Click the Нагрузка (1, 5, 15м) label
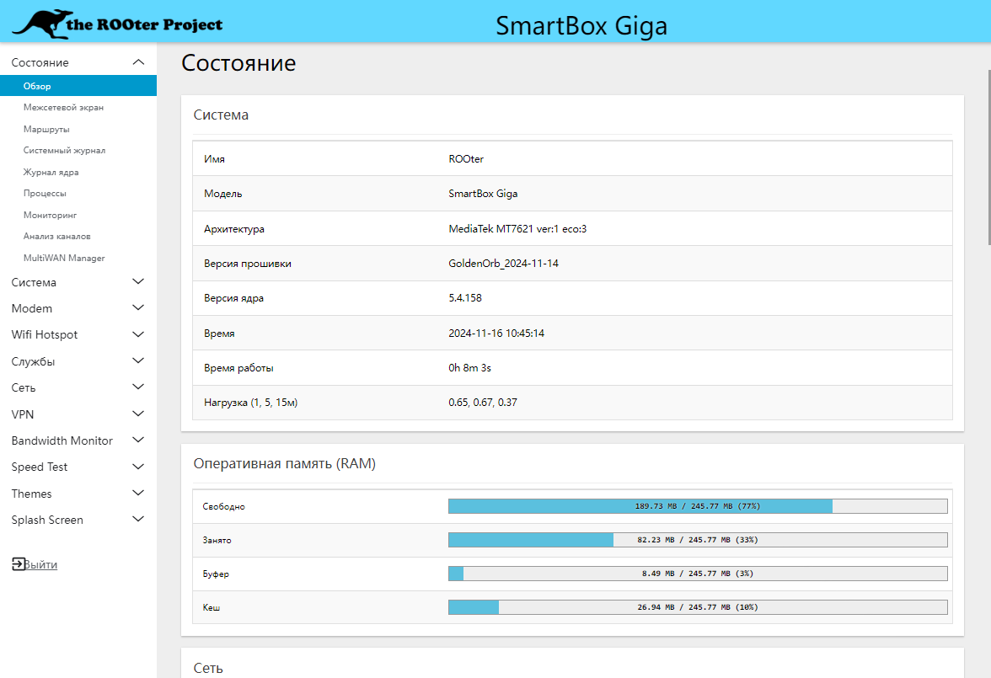 (250, 403)
